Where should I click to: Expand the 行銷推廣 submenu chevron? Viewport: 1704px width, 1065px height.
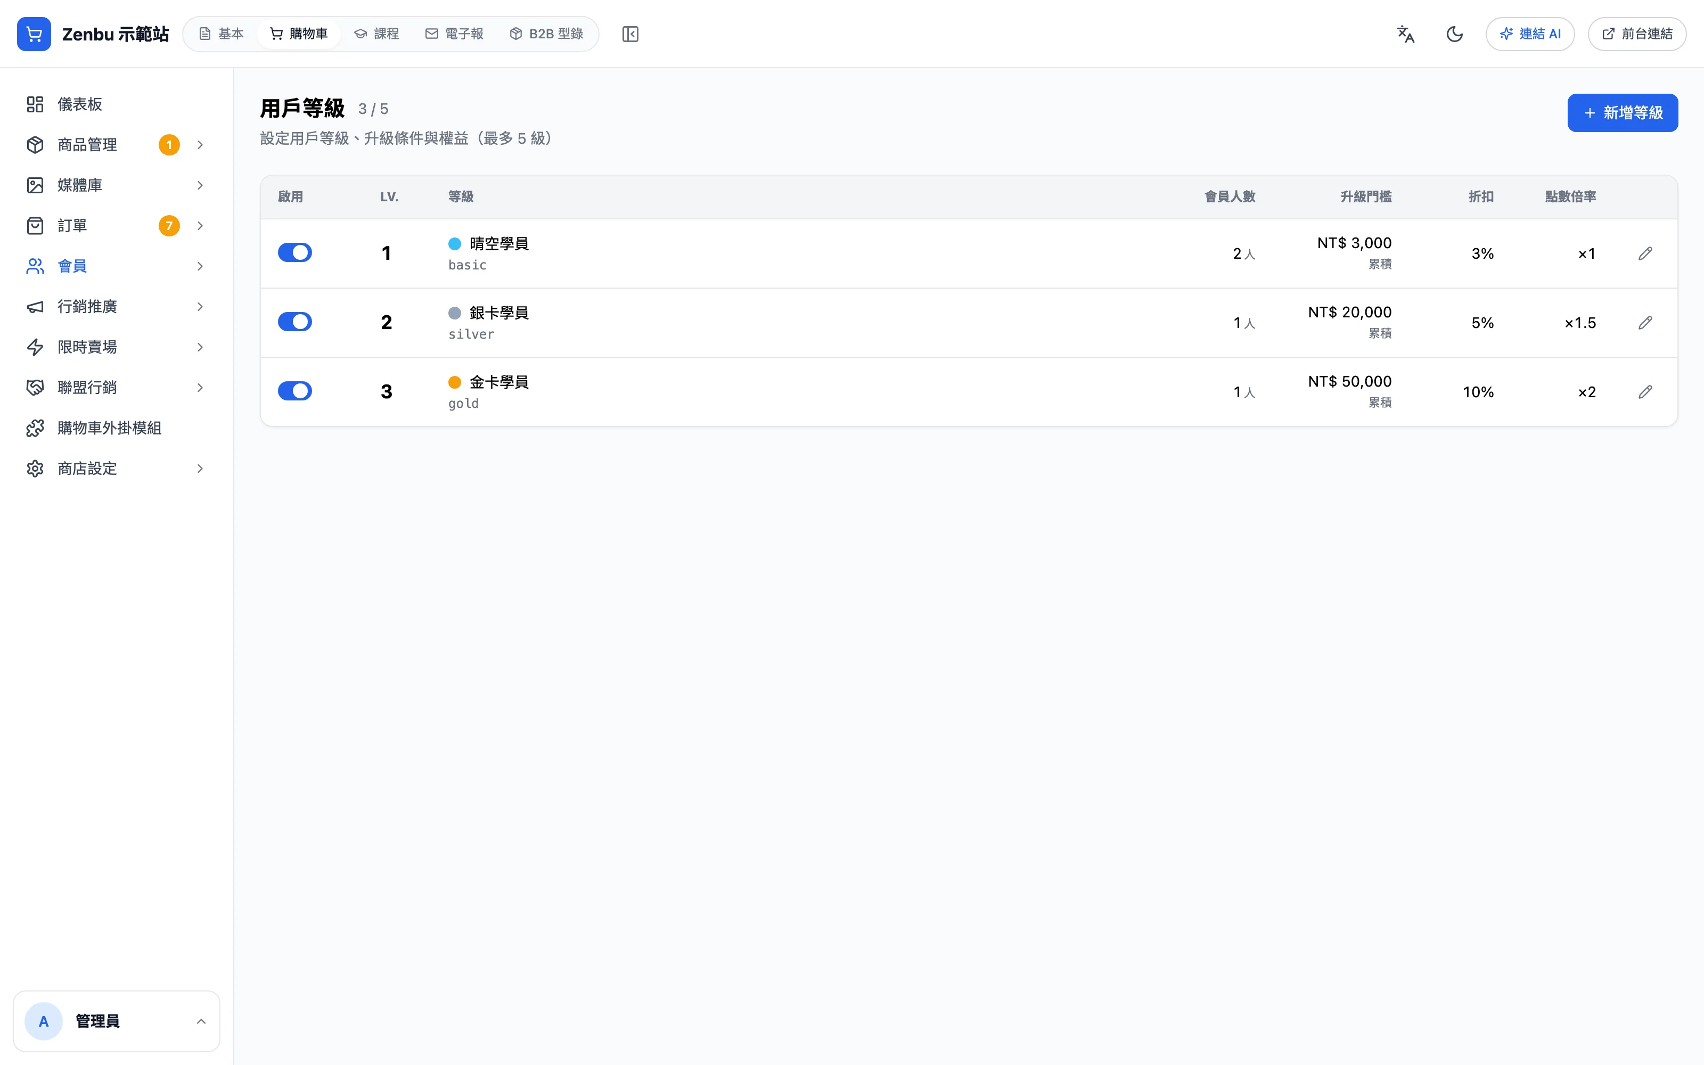[x=200, y=306]
